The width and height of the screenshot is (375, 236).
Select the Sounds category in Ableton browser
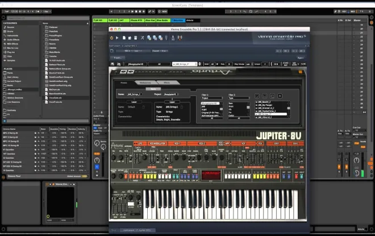pos(10,27)
